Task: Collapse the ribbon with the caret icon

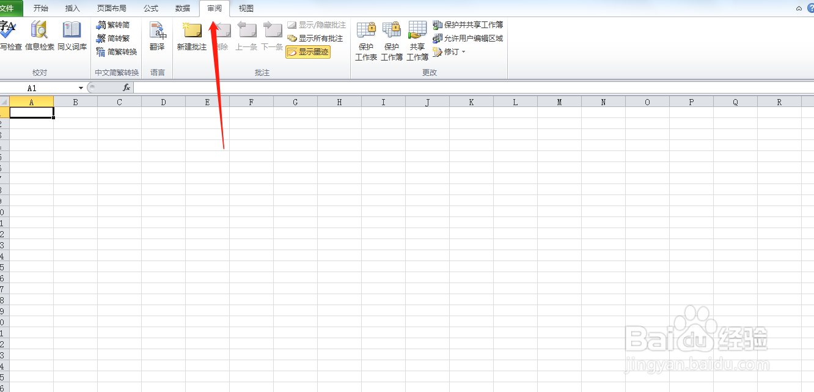Action: coord(799,8)
